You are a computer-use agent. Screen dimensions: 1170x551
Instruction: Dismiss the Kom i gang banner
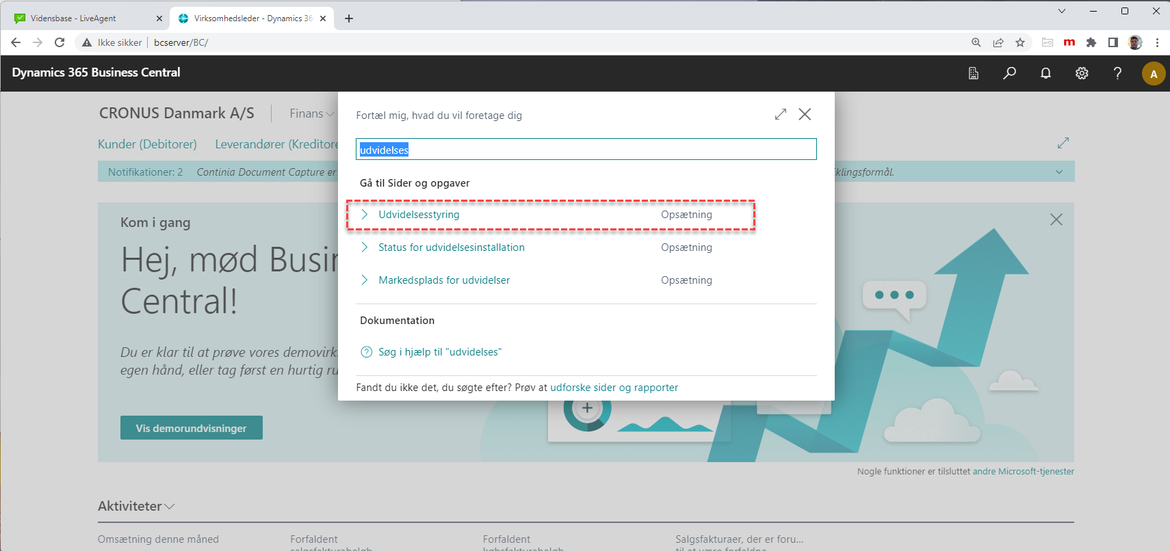(x=1056, y=219)
